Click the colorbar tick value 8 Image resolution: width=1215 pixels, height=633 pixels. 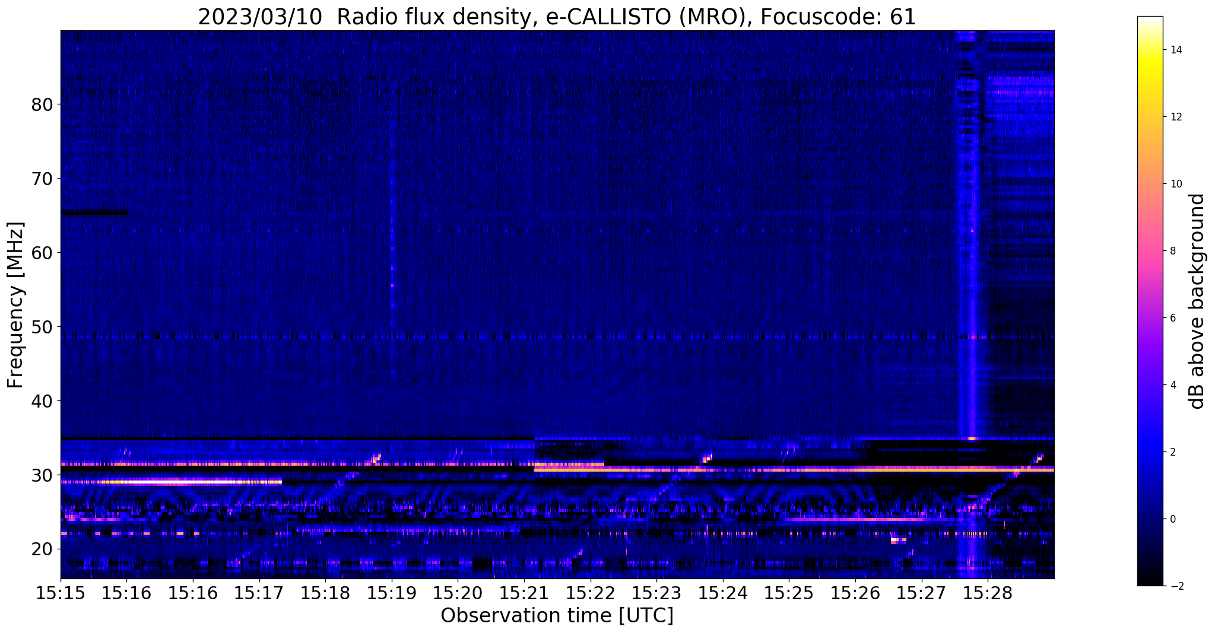1172,251
